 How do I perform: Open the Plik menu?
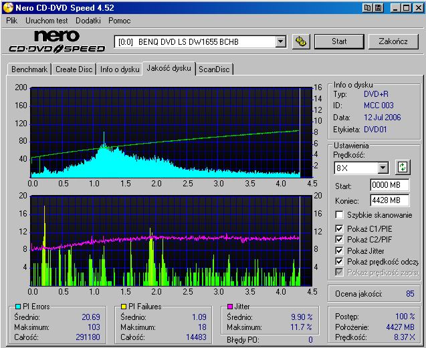tap(11, 21)
